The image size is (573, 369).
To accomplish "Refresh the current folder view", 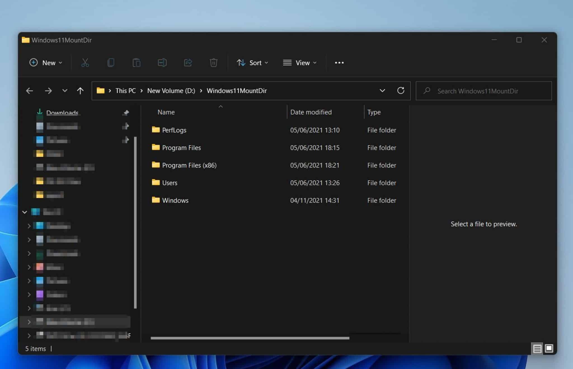I will pos(401,91).
